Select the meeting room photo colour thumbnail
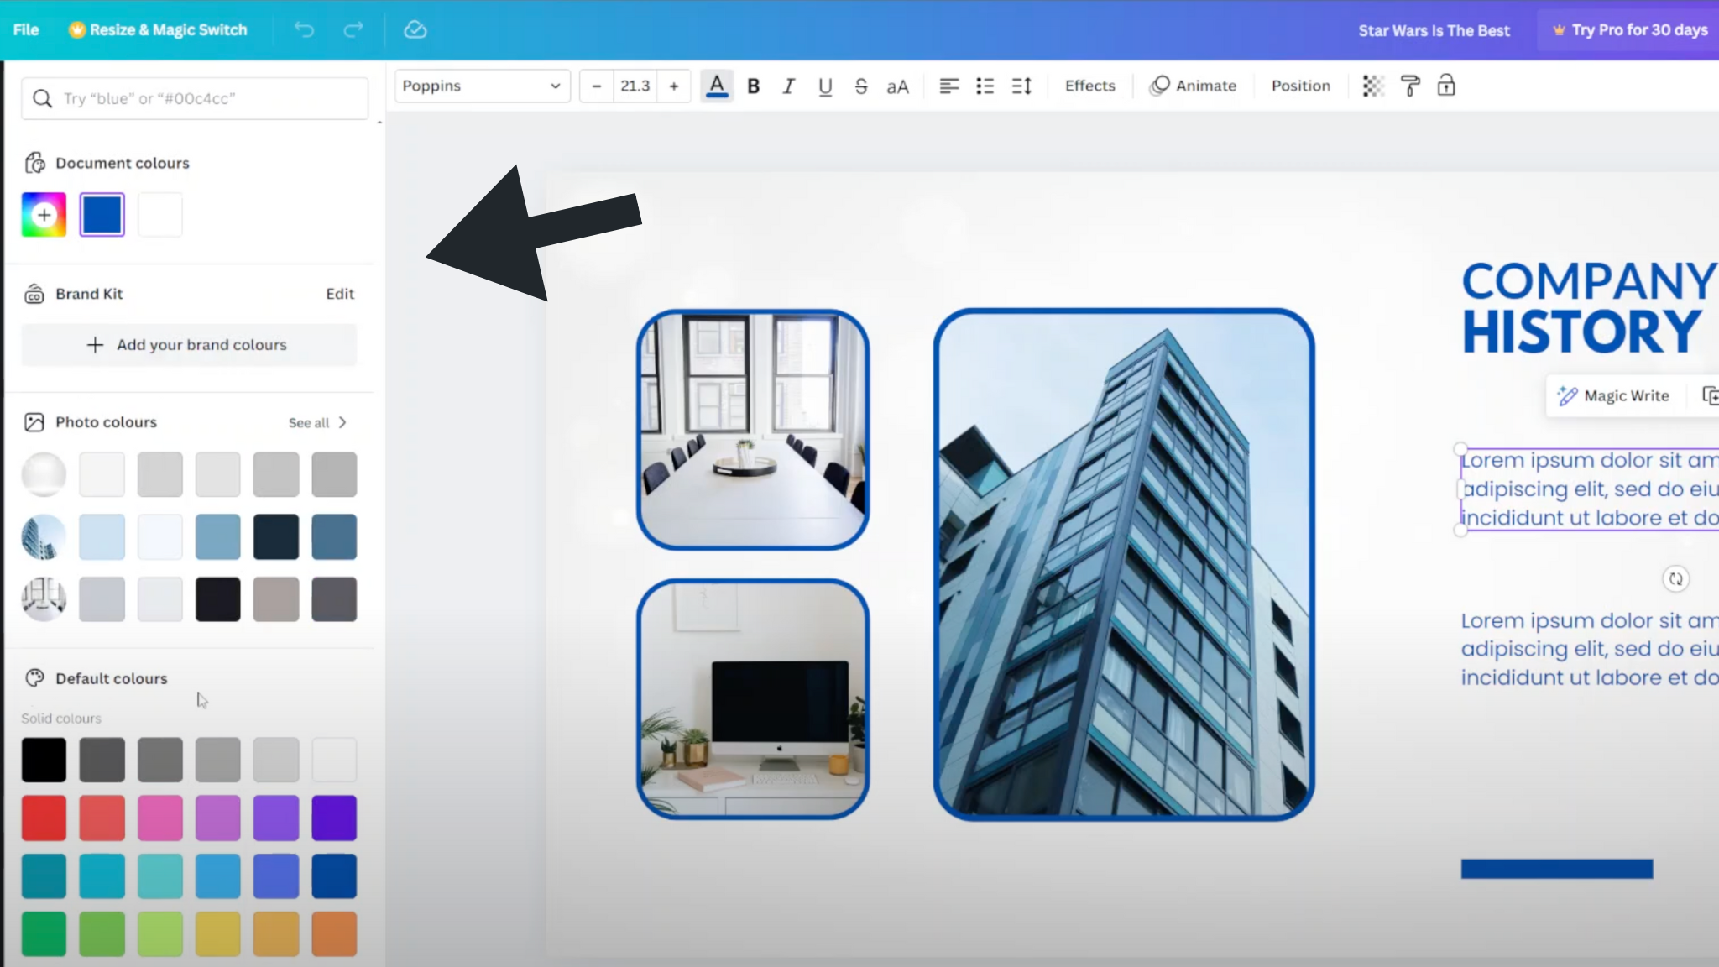Screen dimensions: 1719x967 (44, 599)
